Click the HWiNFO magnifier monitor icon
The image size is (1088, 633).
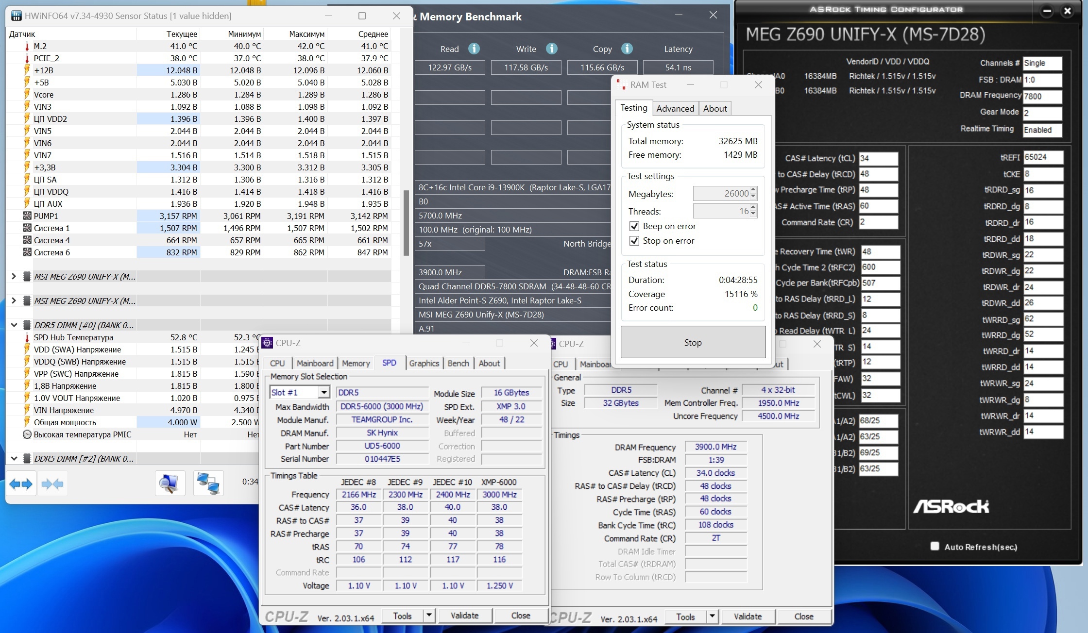tap(170, 483)
